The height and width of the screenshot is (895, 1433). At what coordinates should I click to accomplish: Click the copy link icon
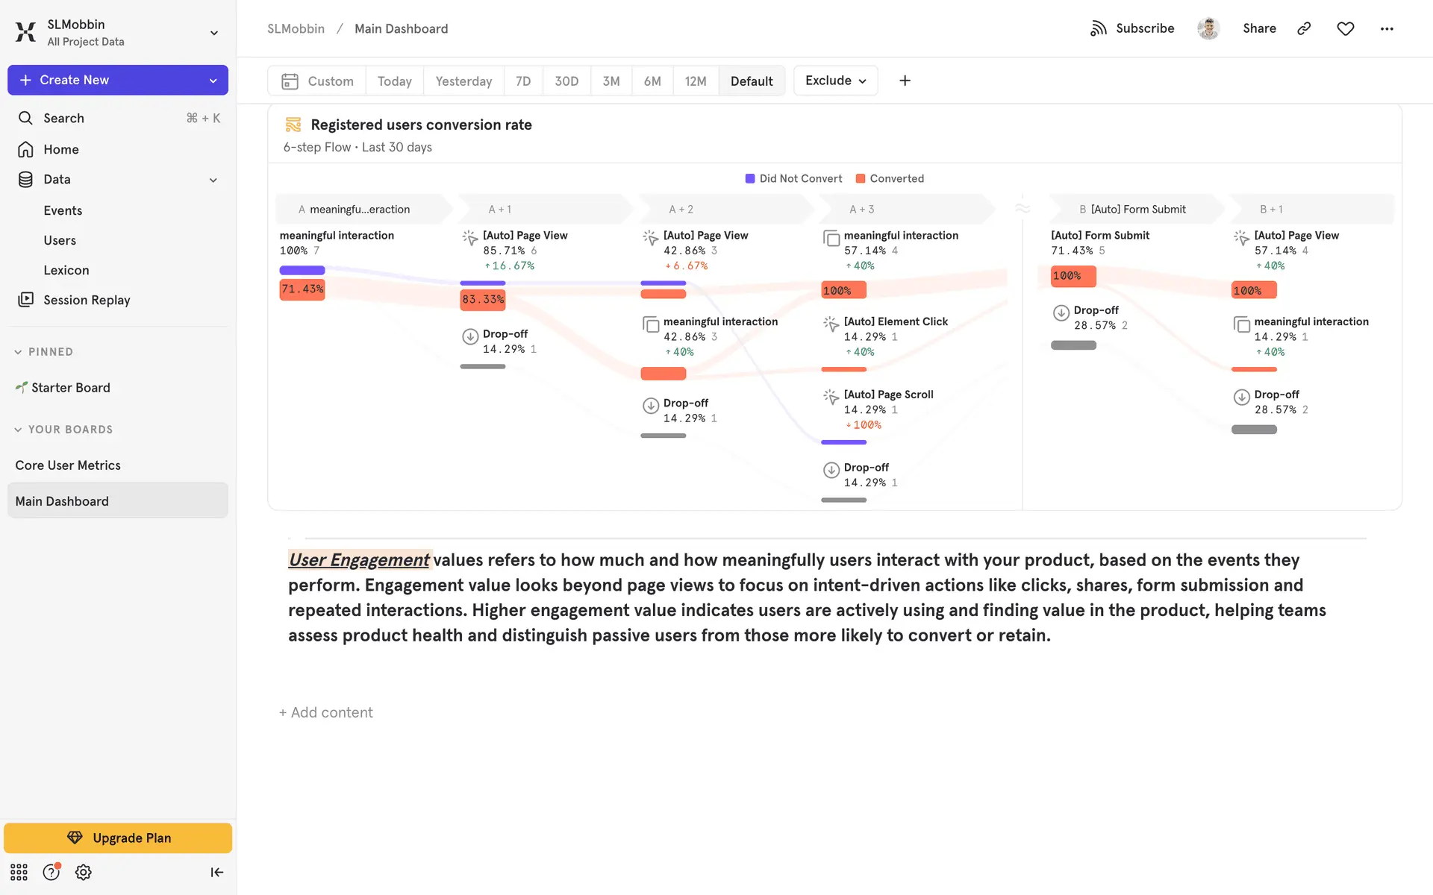(x=1304, y=28)
